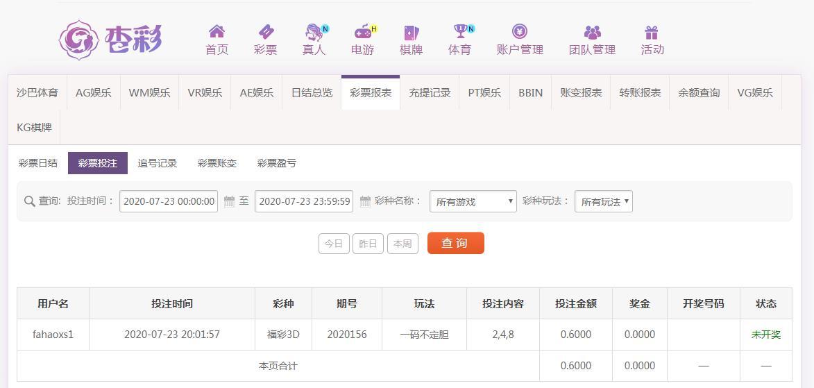The height and width of the screenshot is (388, 814).
Task: Switch to BBIN tab
Action: point(531,93)
